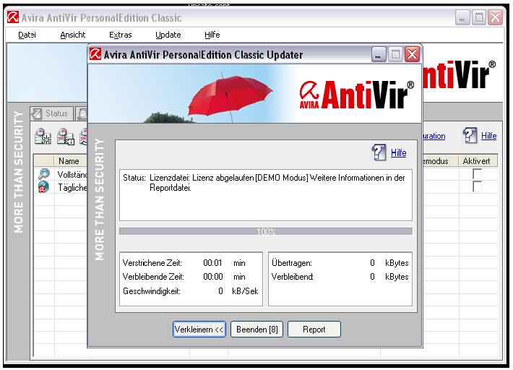Click the Avira icon in Updater title bar
This screenshot has height=370, width=513.
95,54
